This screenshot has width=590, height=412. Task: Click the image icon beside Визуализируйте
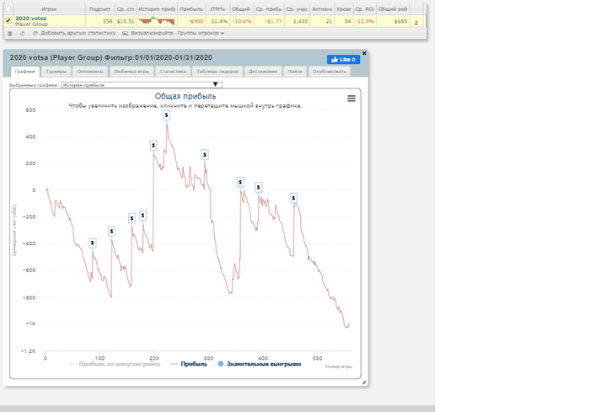[125, 33]
